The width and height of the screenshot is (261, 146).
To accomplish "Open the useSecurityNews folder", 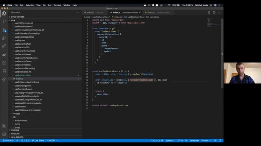I will tap(23, 54).
